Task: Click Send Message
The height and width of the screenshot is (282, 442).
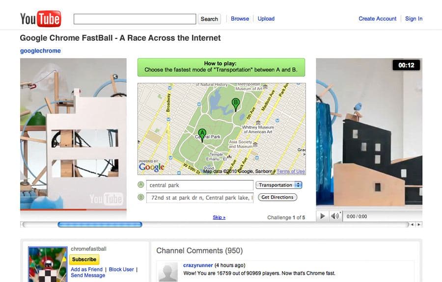Action: pyautogui.click(x=88, y=275)
